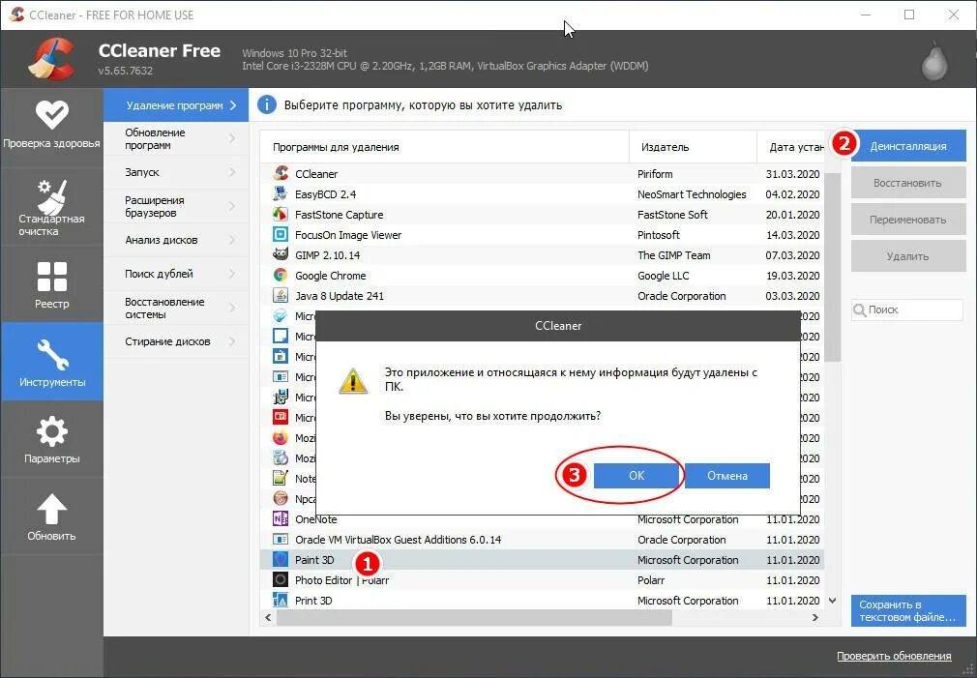This screenshot has width=977, height=678.
Task: Click the Переименовать button
Action: coord(908,220)
